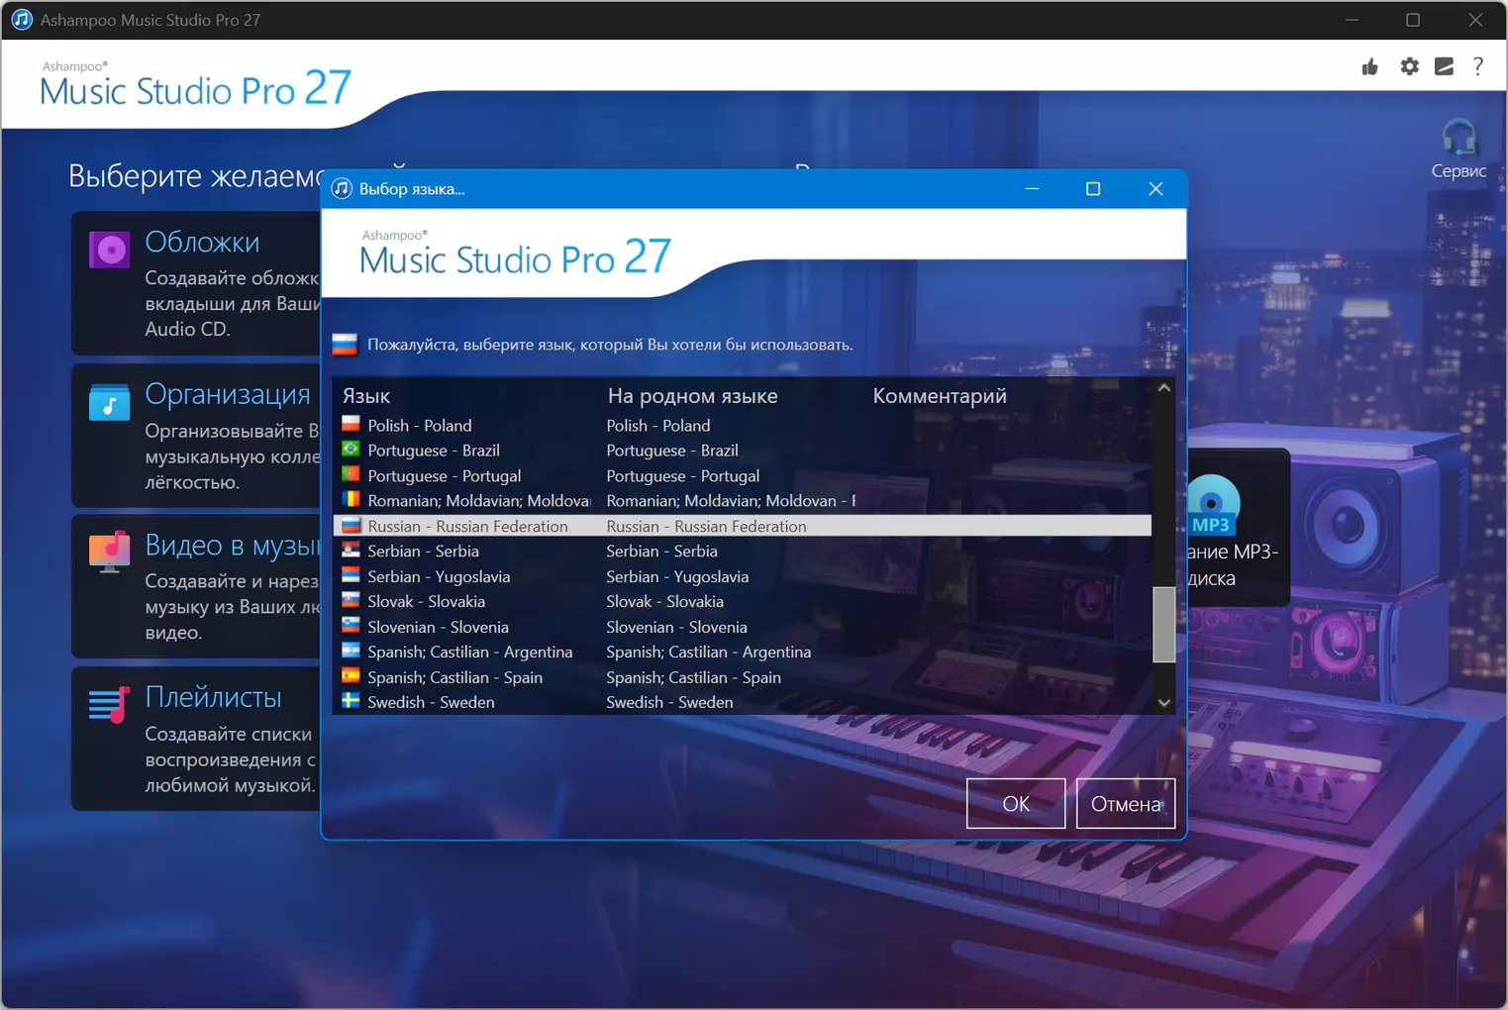Viewport: 1508px width, 1010px height.
Task: Select 'Portuguese - Portugal' language row
Action: click(x=743, y=475)
